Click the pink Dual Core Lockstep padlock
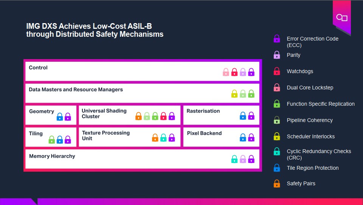The image size is (363, 205). 277,88
